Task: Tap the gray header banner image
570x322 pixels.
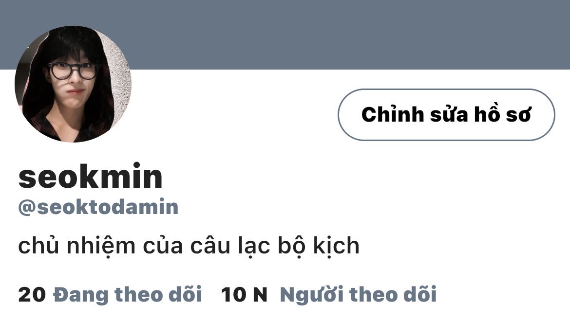Action: click(x=285, y=35)
